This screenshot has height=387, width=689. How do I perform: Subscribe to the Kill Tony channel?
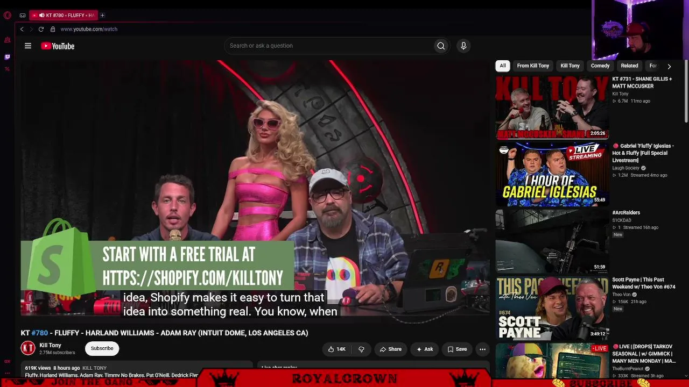pos(102,349)
